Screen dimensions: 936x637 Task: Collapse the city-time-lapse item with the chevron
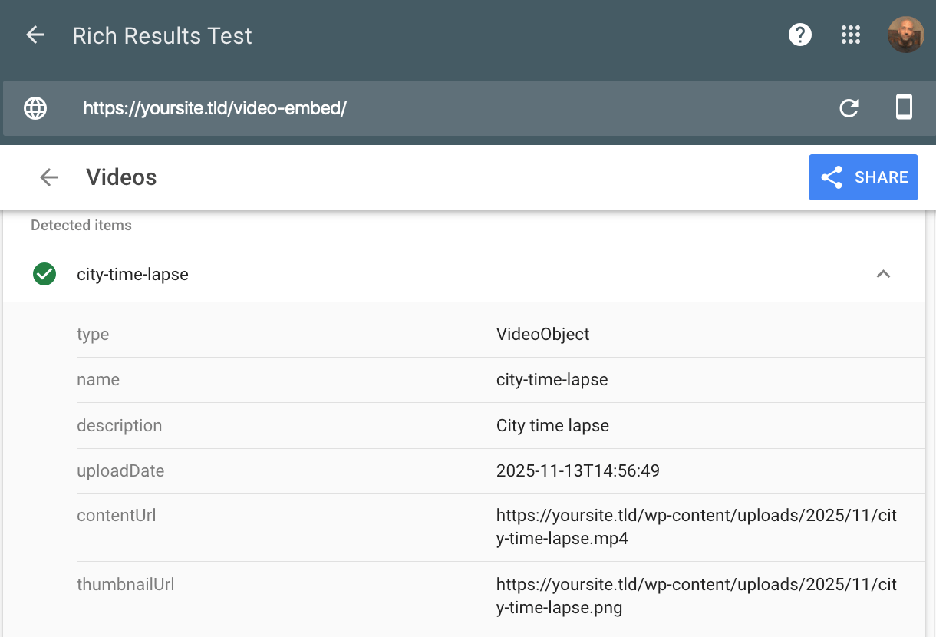[883, 274]
